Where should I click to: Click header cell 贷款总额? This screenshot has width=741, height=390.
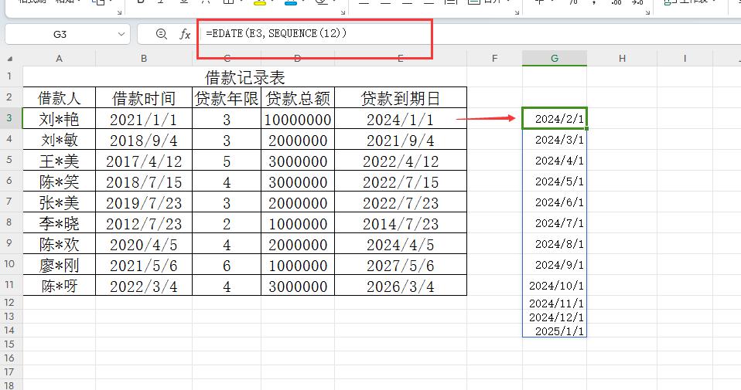(298, 97)
